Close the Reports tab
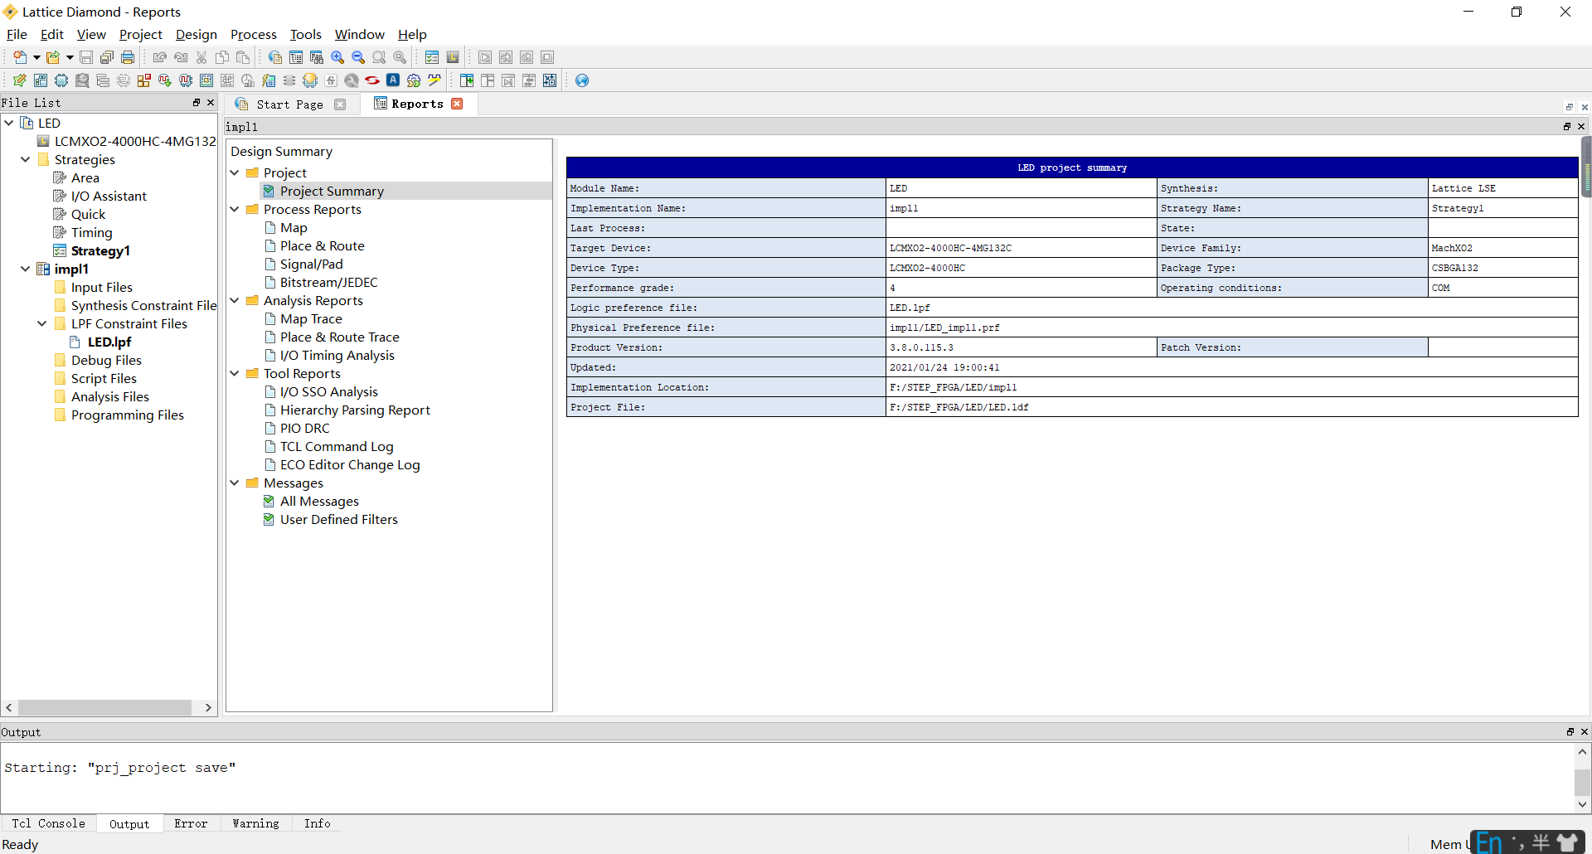 pos(457,104)
